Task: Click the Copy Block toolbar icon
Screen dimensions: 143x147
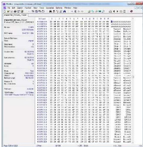Action: coord(33,11)
